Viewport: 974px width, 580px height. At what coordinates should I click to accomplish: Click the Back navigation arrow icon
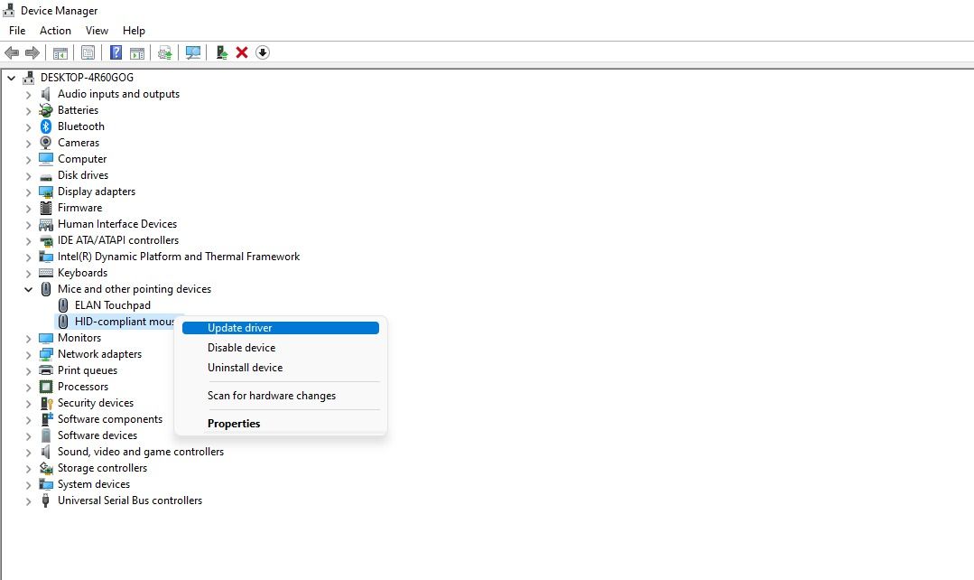point(12,51)
